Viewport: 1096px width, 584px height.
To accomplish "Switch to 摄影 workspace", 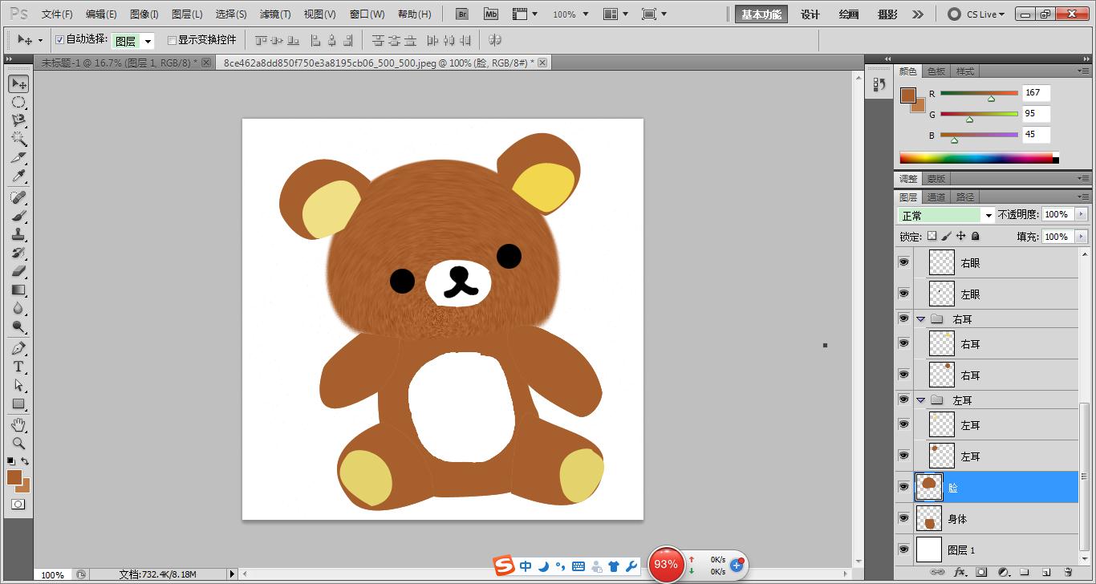I will click(x=887, y=14).
